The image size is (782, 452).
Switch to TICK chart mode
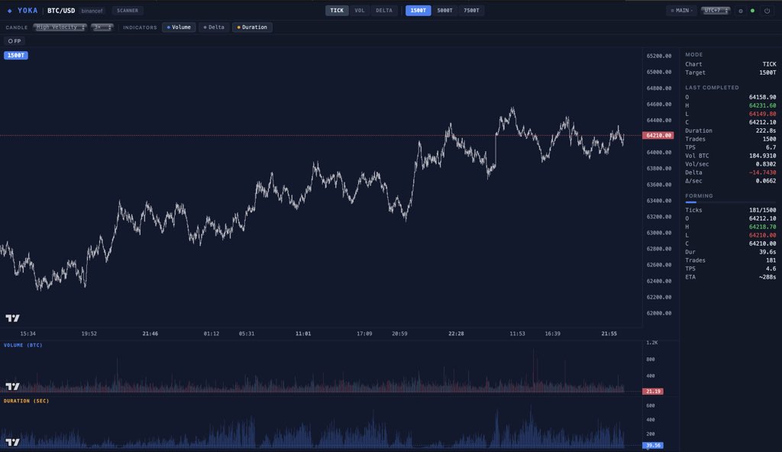click(x=337, y=11)
